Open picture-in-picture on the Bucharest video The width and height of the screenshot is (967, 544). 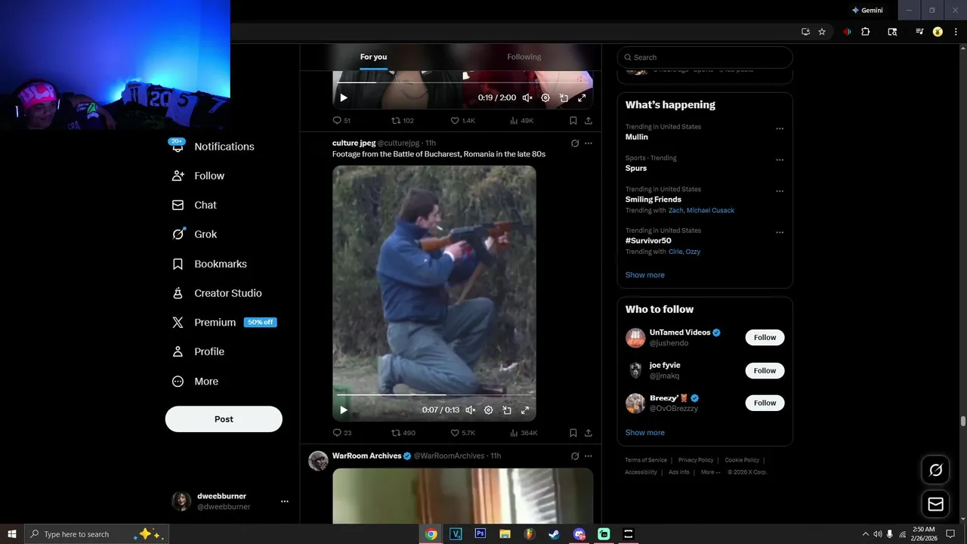(507, 410)
